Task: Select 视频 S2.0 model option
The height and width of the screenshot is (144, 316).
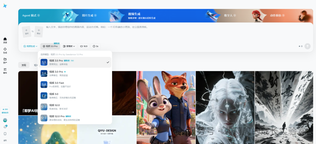Action: pyautogui.click(x=75, y=107)
